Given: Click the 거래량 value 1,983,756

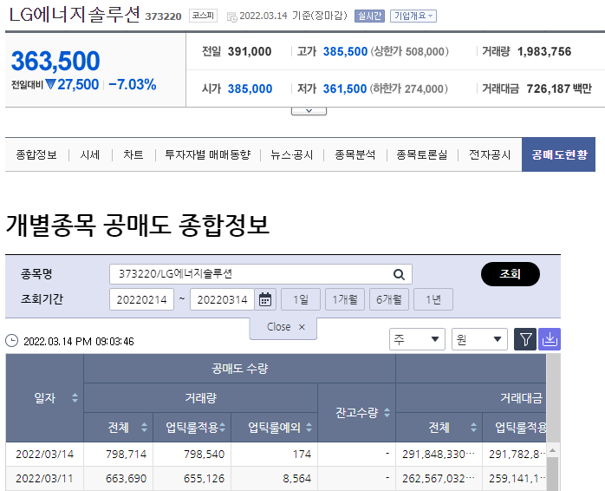Looking at the screenshot, I should coord(544,51).
